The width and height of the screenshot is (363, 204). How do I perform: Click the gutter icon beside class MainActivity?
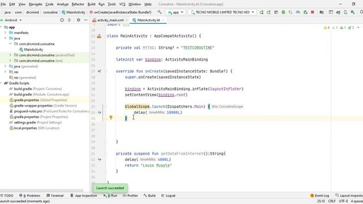click(x=99, y=36)
